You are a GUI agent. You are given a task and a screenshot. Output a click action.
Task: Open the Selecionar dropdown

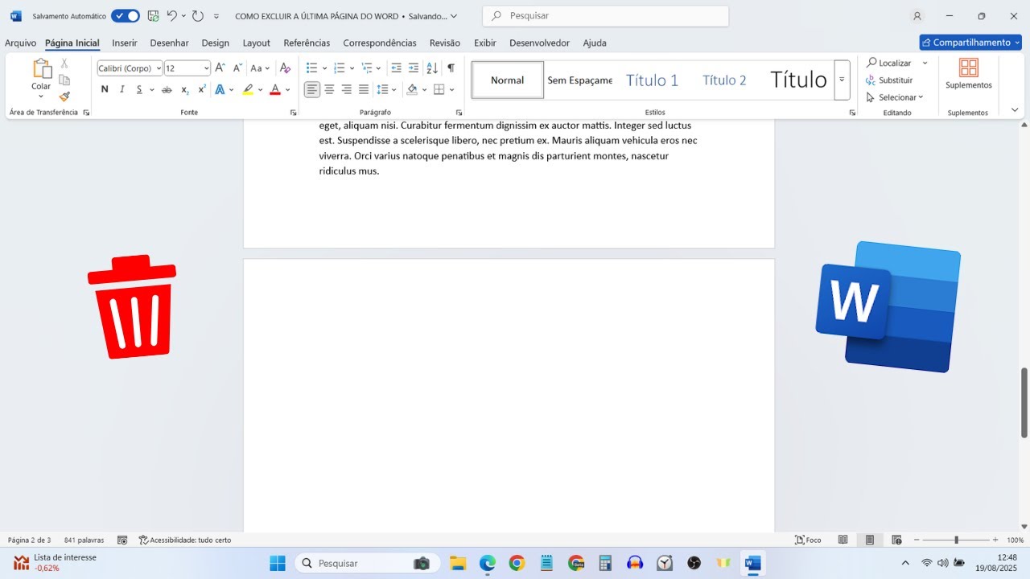(x=895, y=97)
